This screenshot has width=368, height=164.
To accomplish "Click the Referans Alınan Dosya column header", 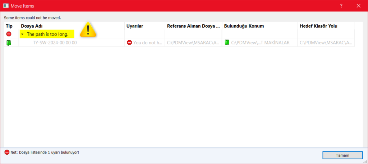I will tap(193, 26).
